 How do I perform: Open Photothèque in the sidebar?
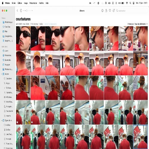(8, 22)
